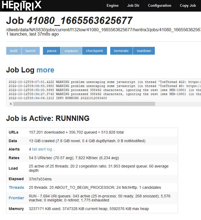Image resolution: width=201 pixels, height=220 pixels.
Task: Click the Alerts row label
Action: (x=14, y=149)
